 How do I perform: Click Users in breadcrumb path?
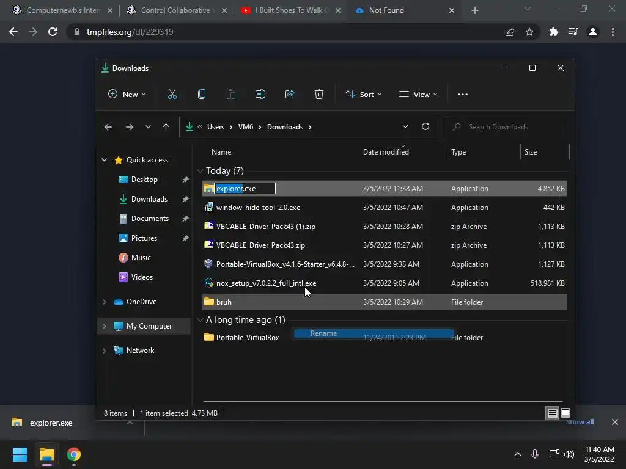(216, 127)
